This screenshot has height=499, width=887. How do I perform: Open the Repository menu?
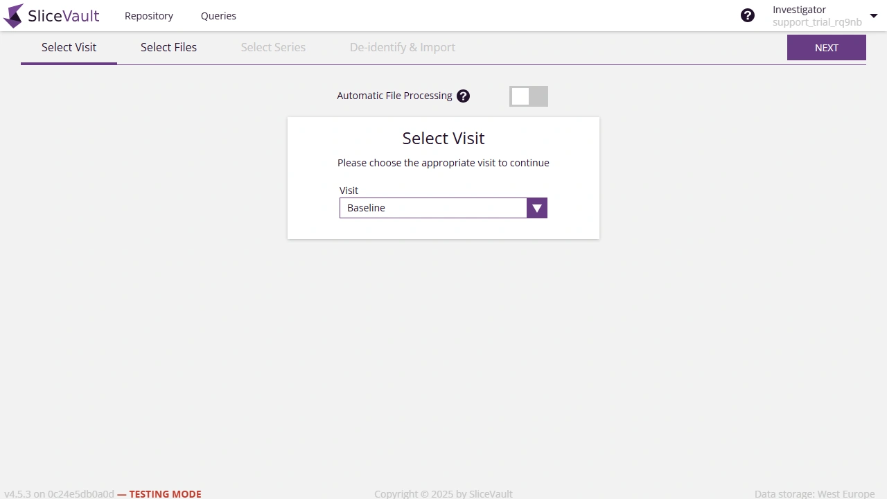149,16
